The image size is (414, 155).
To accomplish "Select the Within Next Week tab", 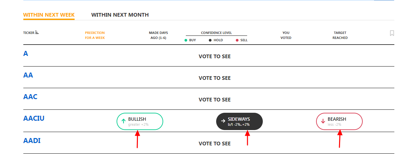I will (49, 15).
